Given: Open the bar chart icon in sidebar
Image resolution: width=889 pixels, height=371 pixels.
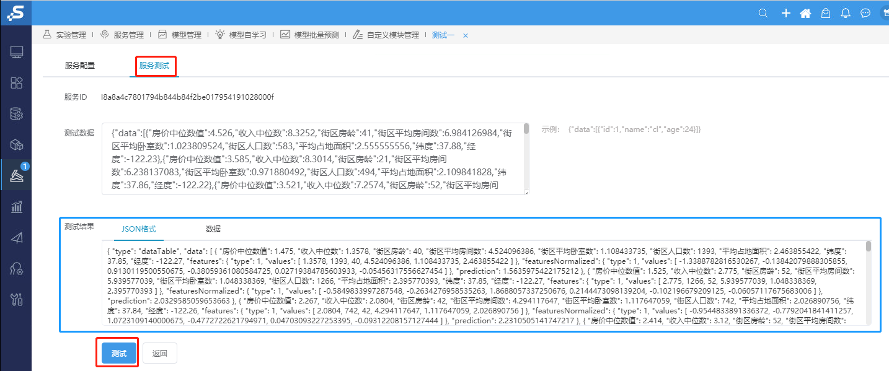Looking at the screenshot, I should [x=17, y=207].
